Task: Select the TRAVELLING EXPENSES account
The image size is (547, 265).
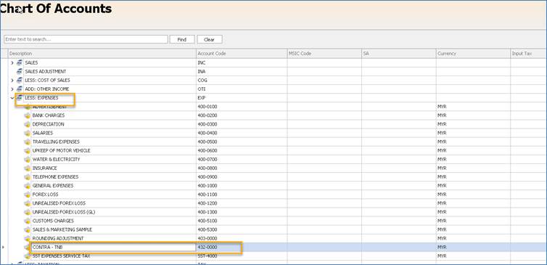Action: pos(56,142)
